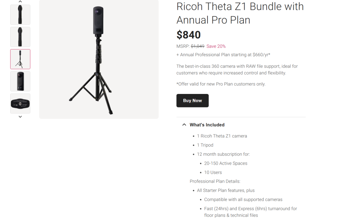Click the "1 Ricoh Theta Z1 camera" list item
354x219 pixels.
[x=222, y=136]
